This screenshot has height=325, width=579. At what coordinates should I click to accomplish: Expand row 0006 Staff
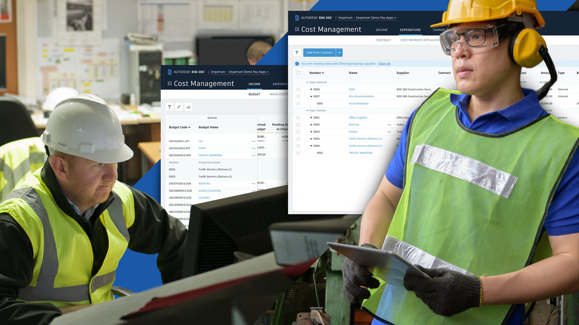(x=311, y=89)
